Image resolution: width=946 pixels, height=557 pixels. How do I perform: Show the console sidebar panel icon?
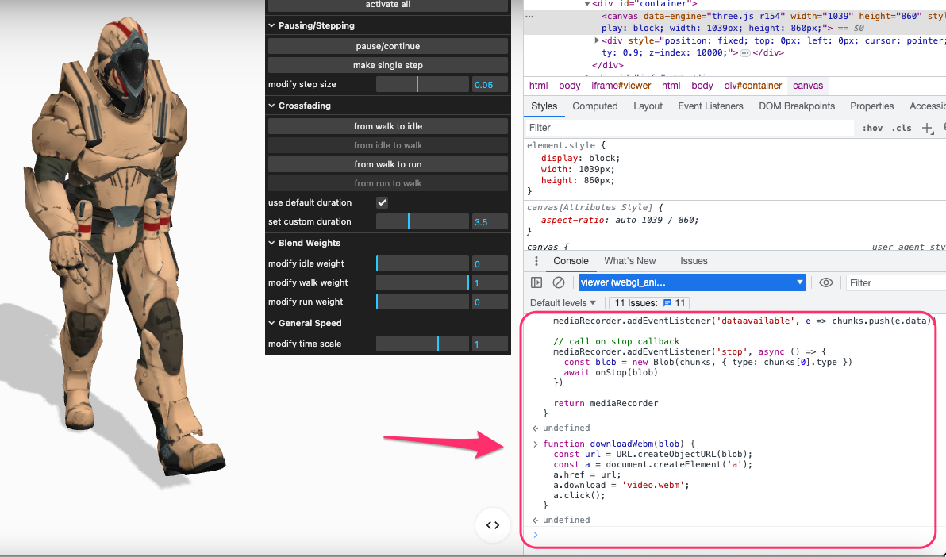[536, 282]
